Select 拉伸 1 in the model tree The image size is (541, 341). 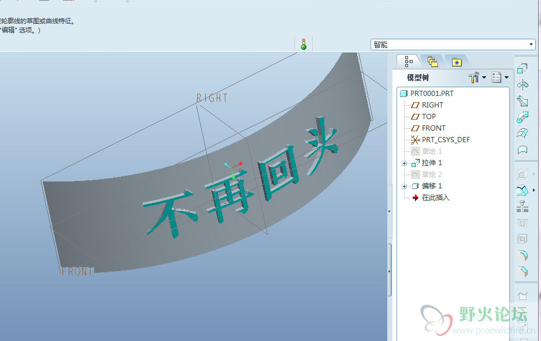pyautogui.click(x=432, y=163)
